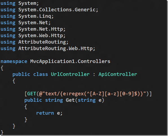Screen dimensions: 168x136
Task: Click the parameter 'e' in Get(string e)
Action: [x=100, y=100]
